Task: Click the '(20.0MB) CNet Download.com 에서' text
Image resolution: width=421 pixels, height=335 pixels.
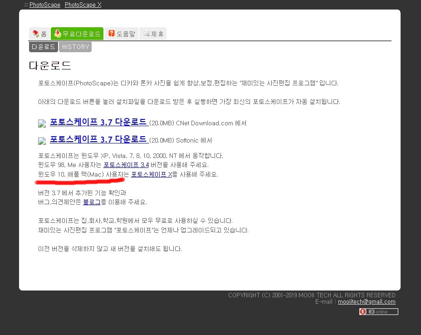Action: 198,123
